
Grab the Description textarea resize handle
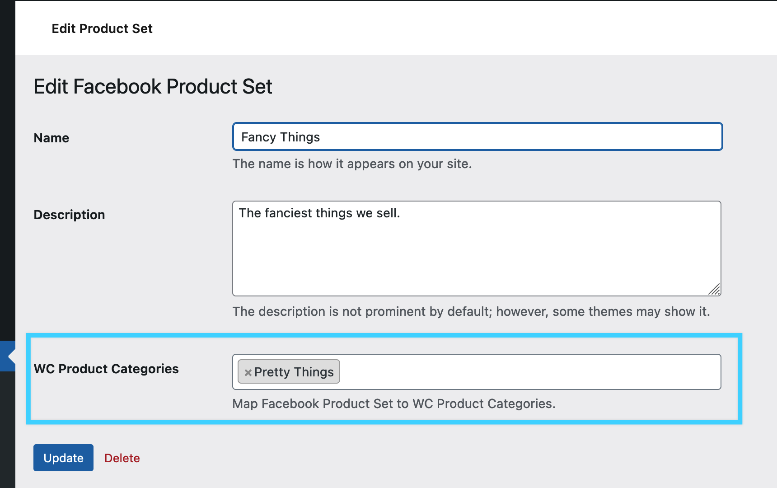(x=714, y=290)
